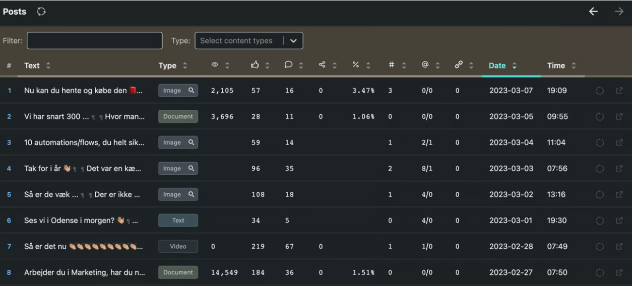Screen dimensions: 632x286
Task: Expand the Select content types dropdown
Action: click(x=293, y=41)
